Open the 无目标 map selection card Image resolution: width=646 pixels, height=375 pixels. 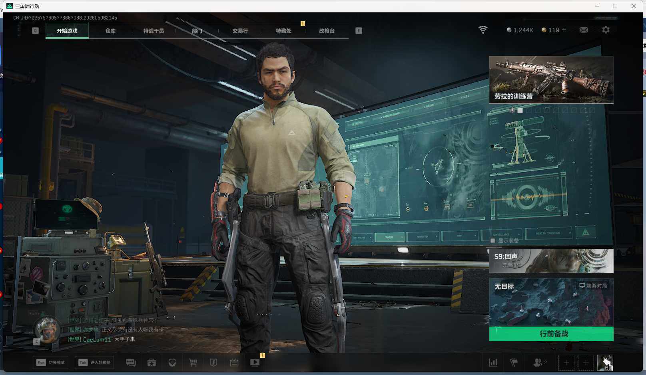551,302
